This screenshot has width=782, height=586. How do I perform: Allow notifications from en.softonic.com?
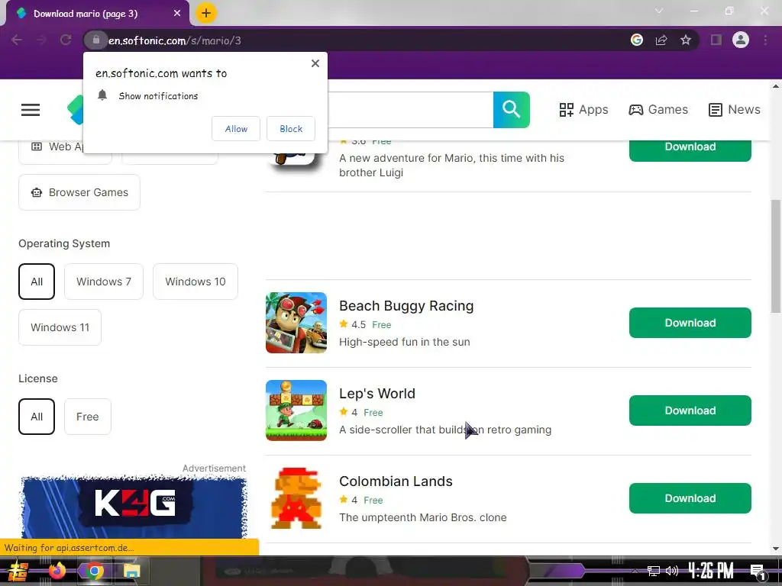click(x=236, y=128)
